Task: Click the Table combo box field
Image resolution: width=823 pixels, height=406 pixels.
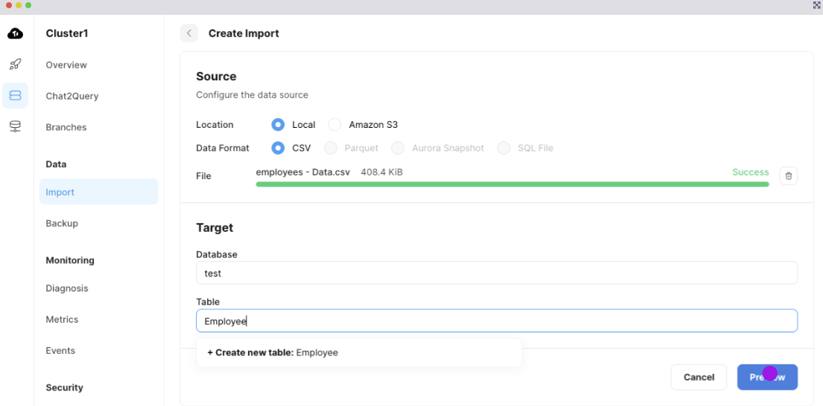Action: tap(496, 321)
